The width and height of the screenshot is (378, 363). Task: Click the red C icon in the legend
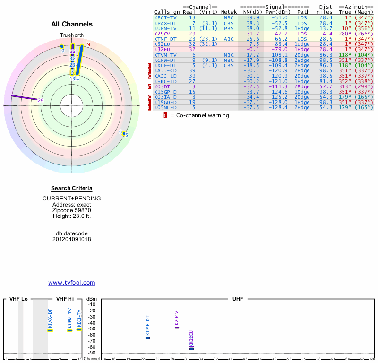[x=165, y=115]
